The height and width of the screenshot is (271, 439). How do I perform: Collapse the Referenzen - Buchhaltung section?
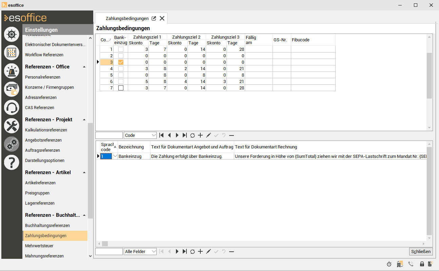coord(84,215)
